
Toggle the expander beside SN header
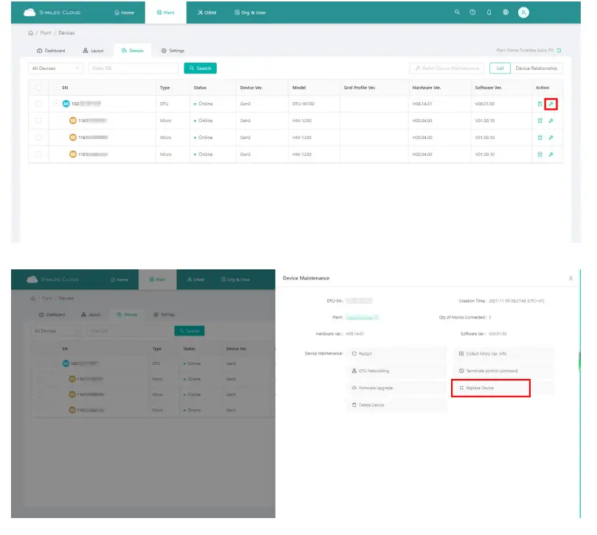pos(56,88)
